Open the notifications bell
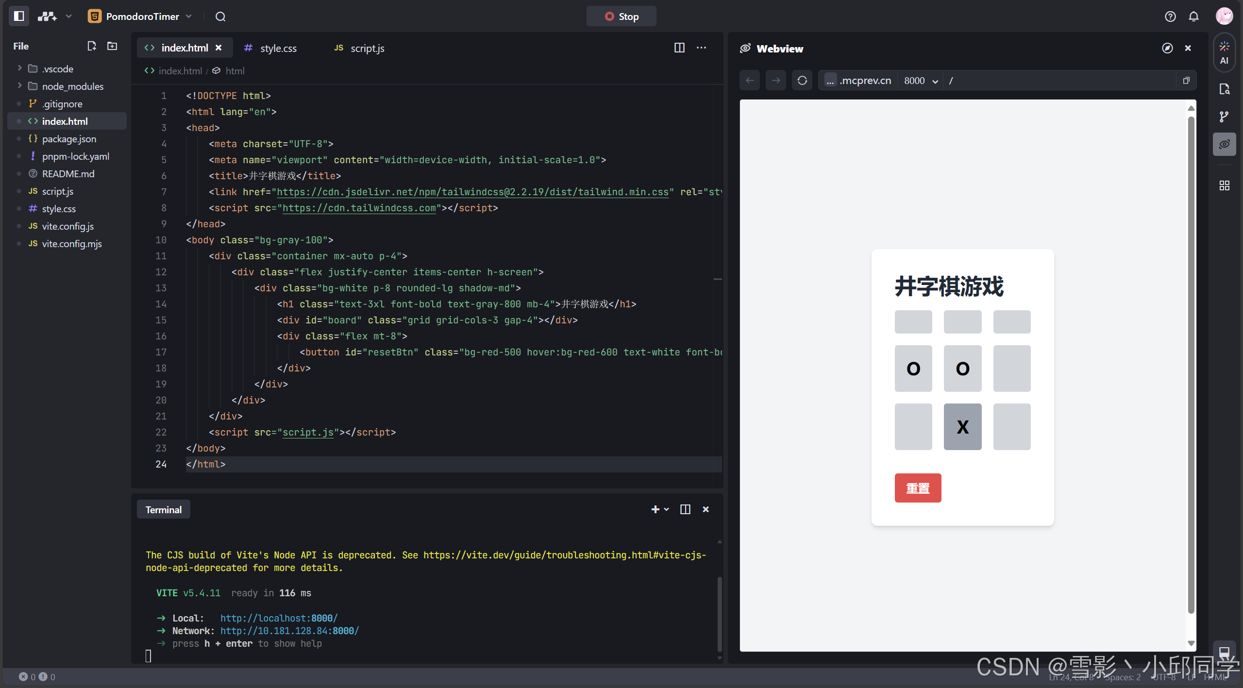This screenshot has height=688, width=1243. [1193, 17]
